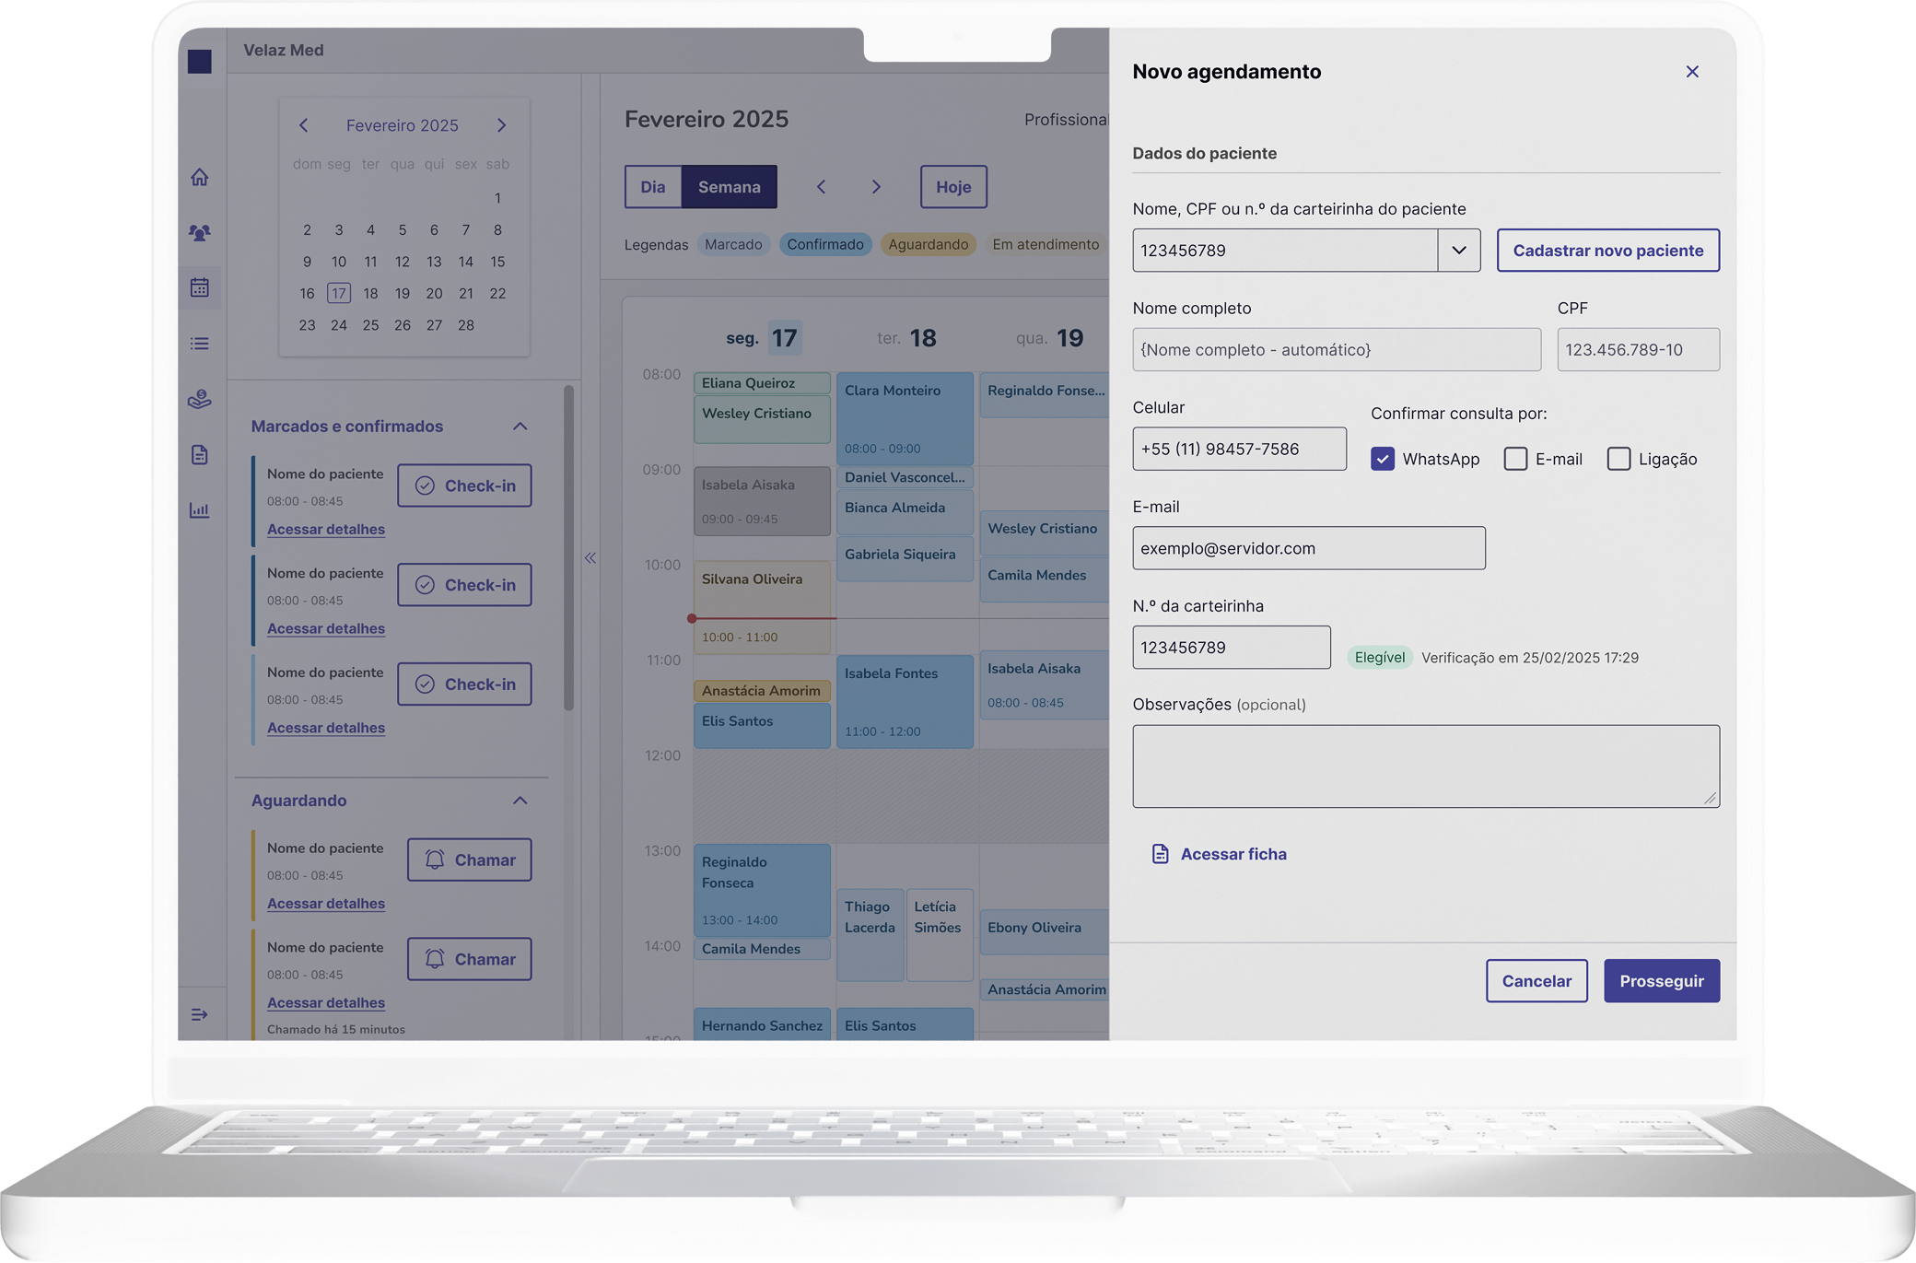1916x1263 pixels.
Task: Click the first patient's Check-in button
Action: (x=464, y=485)
